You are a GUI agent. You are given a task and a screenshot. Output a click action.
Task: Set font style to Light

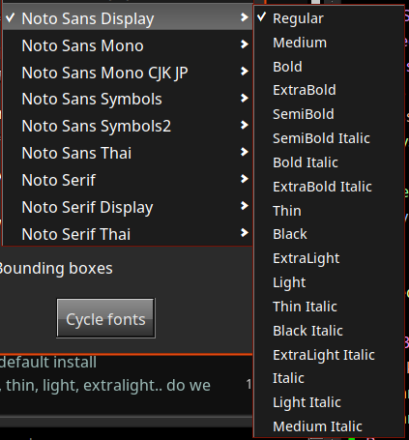coord(329,282)
